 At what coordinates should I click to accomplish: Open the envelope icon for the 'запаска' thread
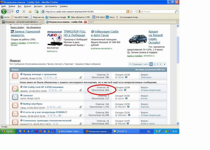point(15,97)
